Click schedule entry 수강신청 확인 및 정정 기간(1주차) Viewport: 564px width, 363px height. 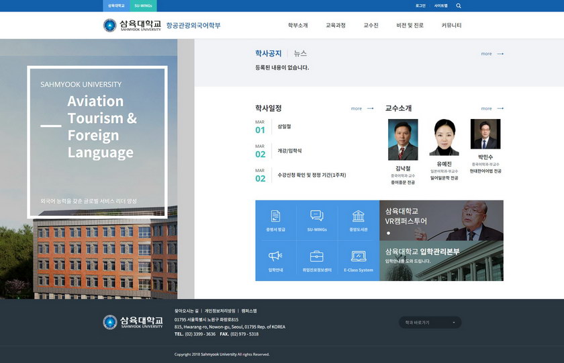pyautogui.click(x=312, y=175)
